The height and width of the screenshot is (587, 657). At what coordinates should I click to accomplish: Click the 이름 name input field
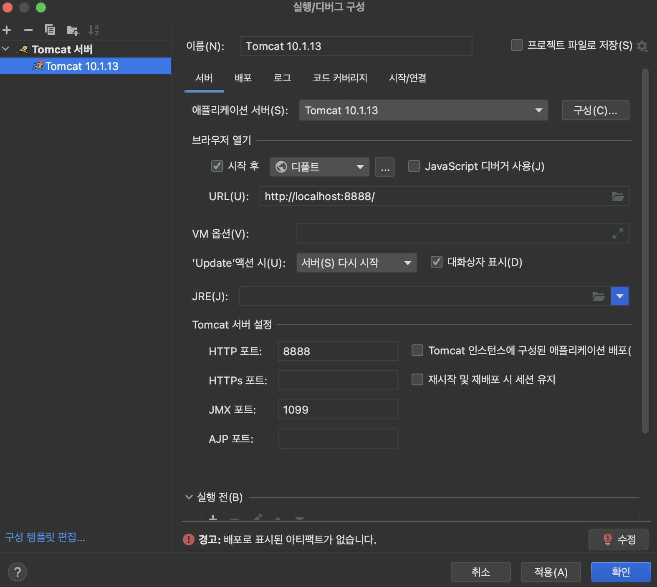[356, 46]
